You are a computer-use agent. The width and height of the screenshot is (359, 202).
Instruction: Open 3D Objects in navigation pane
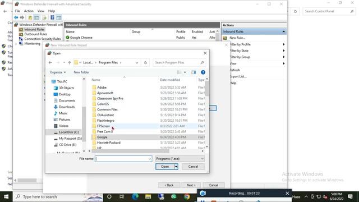pos(66,88)
